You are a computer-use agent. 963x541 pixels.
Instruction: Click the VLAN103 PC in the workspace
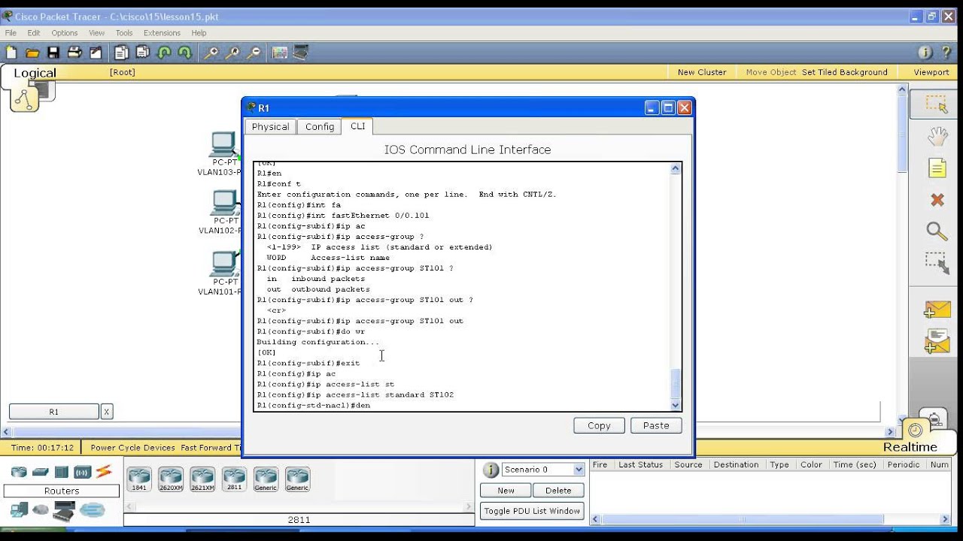(x=223, y=144)
